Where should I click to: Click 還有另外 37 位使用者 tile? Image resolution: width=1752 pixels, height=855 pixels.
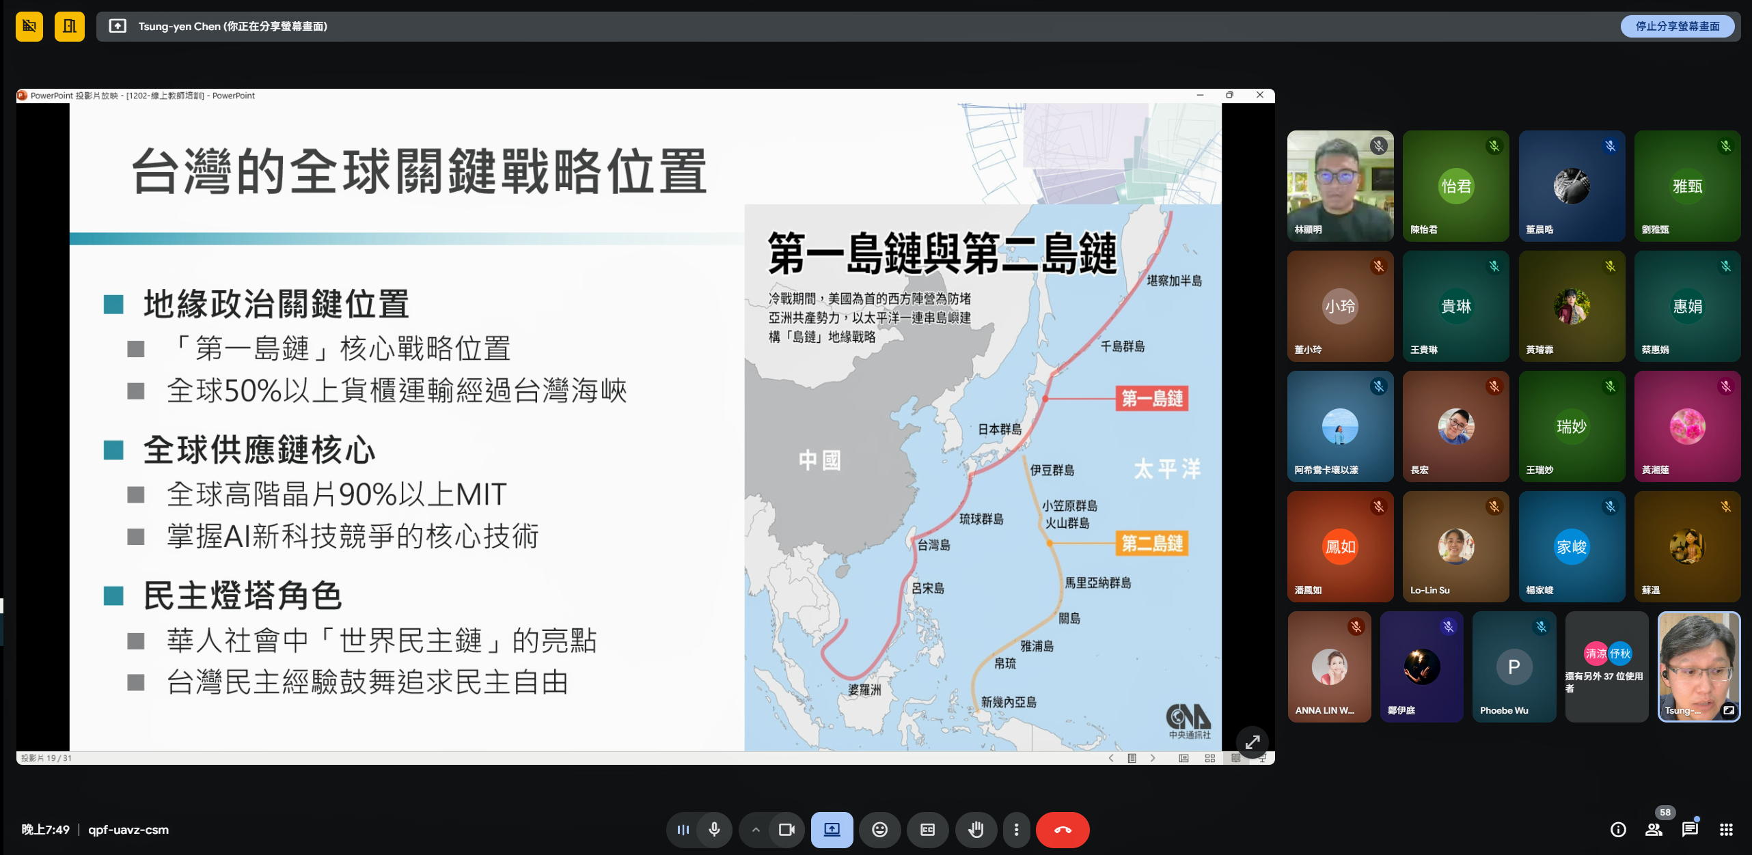coord(1606,667)
